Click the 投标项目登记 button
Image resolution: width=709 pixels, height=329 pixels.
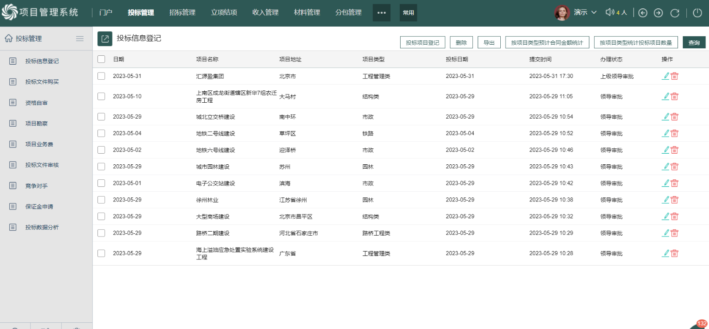click(422, 43)
